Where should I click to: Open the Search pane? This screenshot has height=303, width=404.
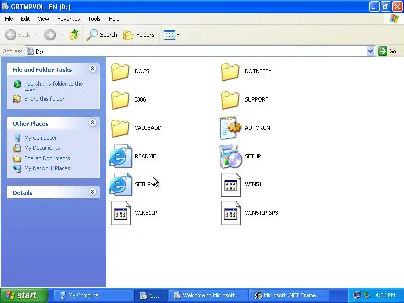pyautogui.click(x=102, y=35)
